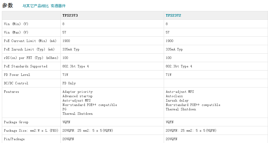The height and width of the screenshot is (143, 268).
Task: Click the PD Only cell value
Action: point(69,83)
